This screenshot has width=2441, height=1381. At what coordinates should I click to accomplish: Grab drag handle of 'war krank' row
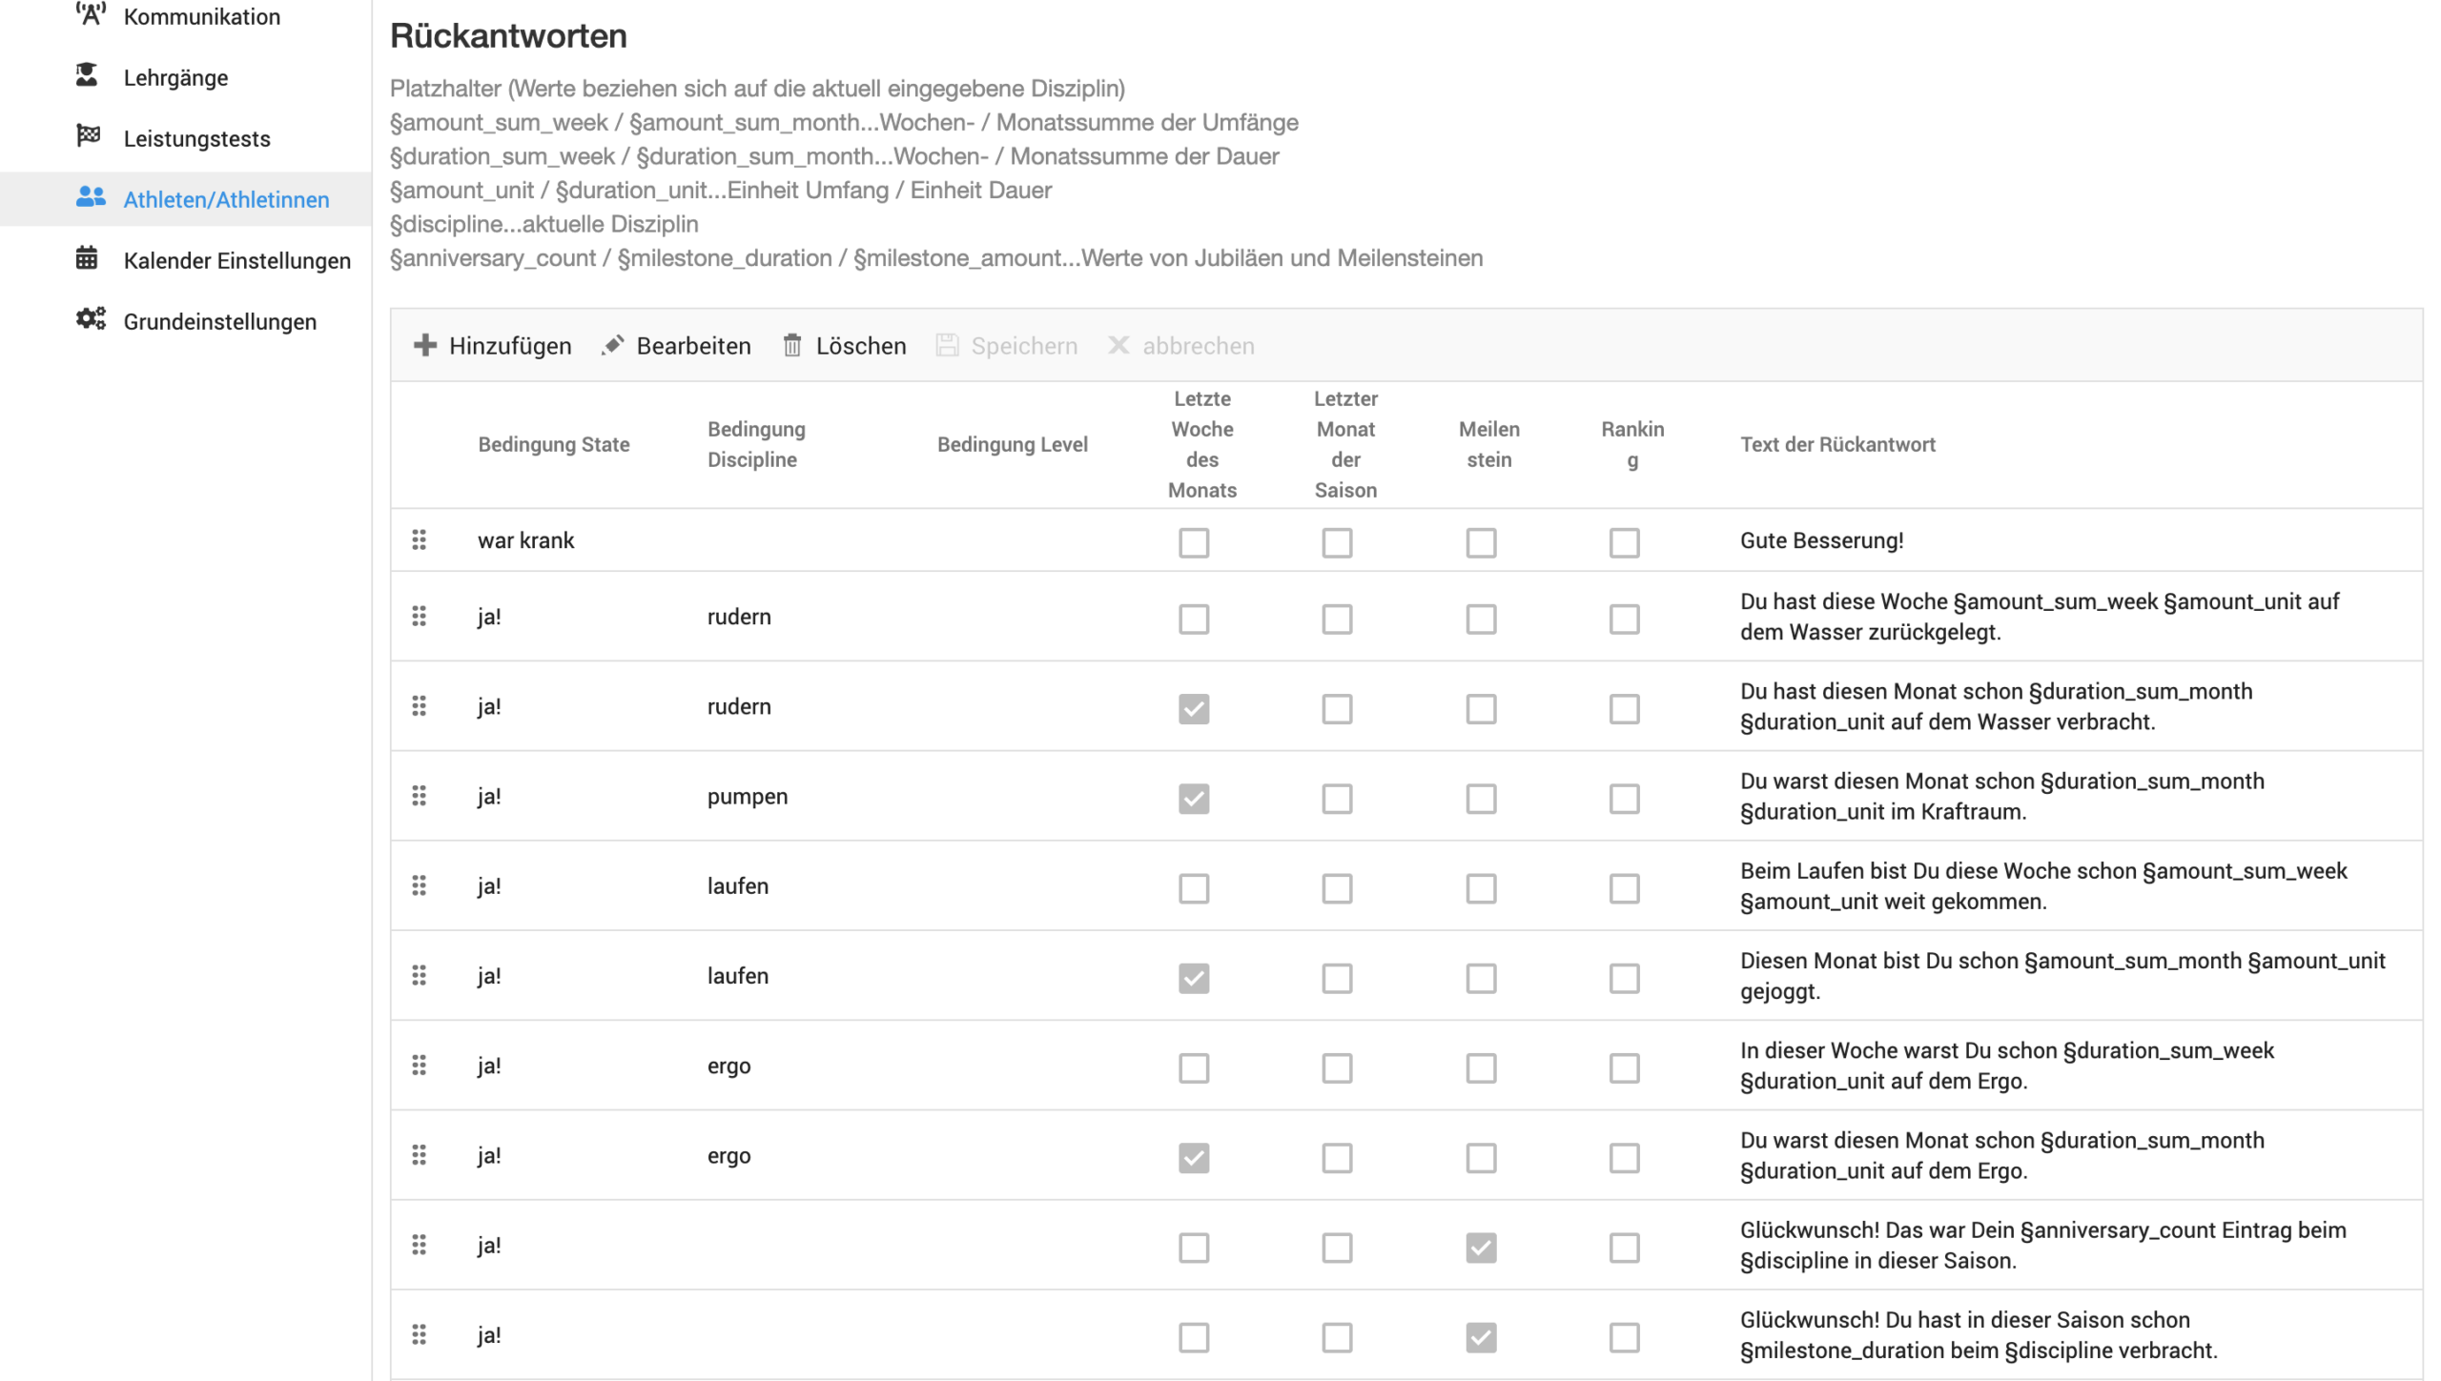419,540
